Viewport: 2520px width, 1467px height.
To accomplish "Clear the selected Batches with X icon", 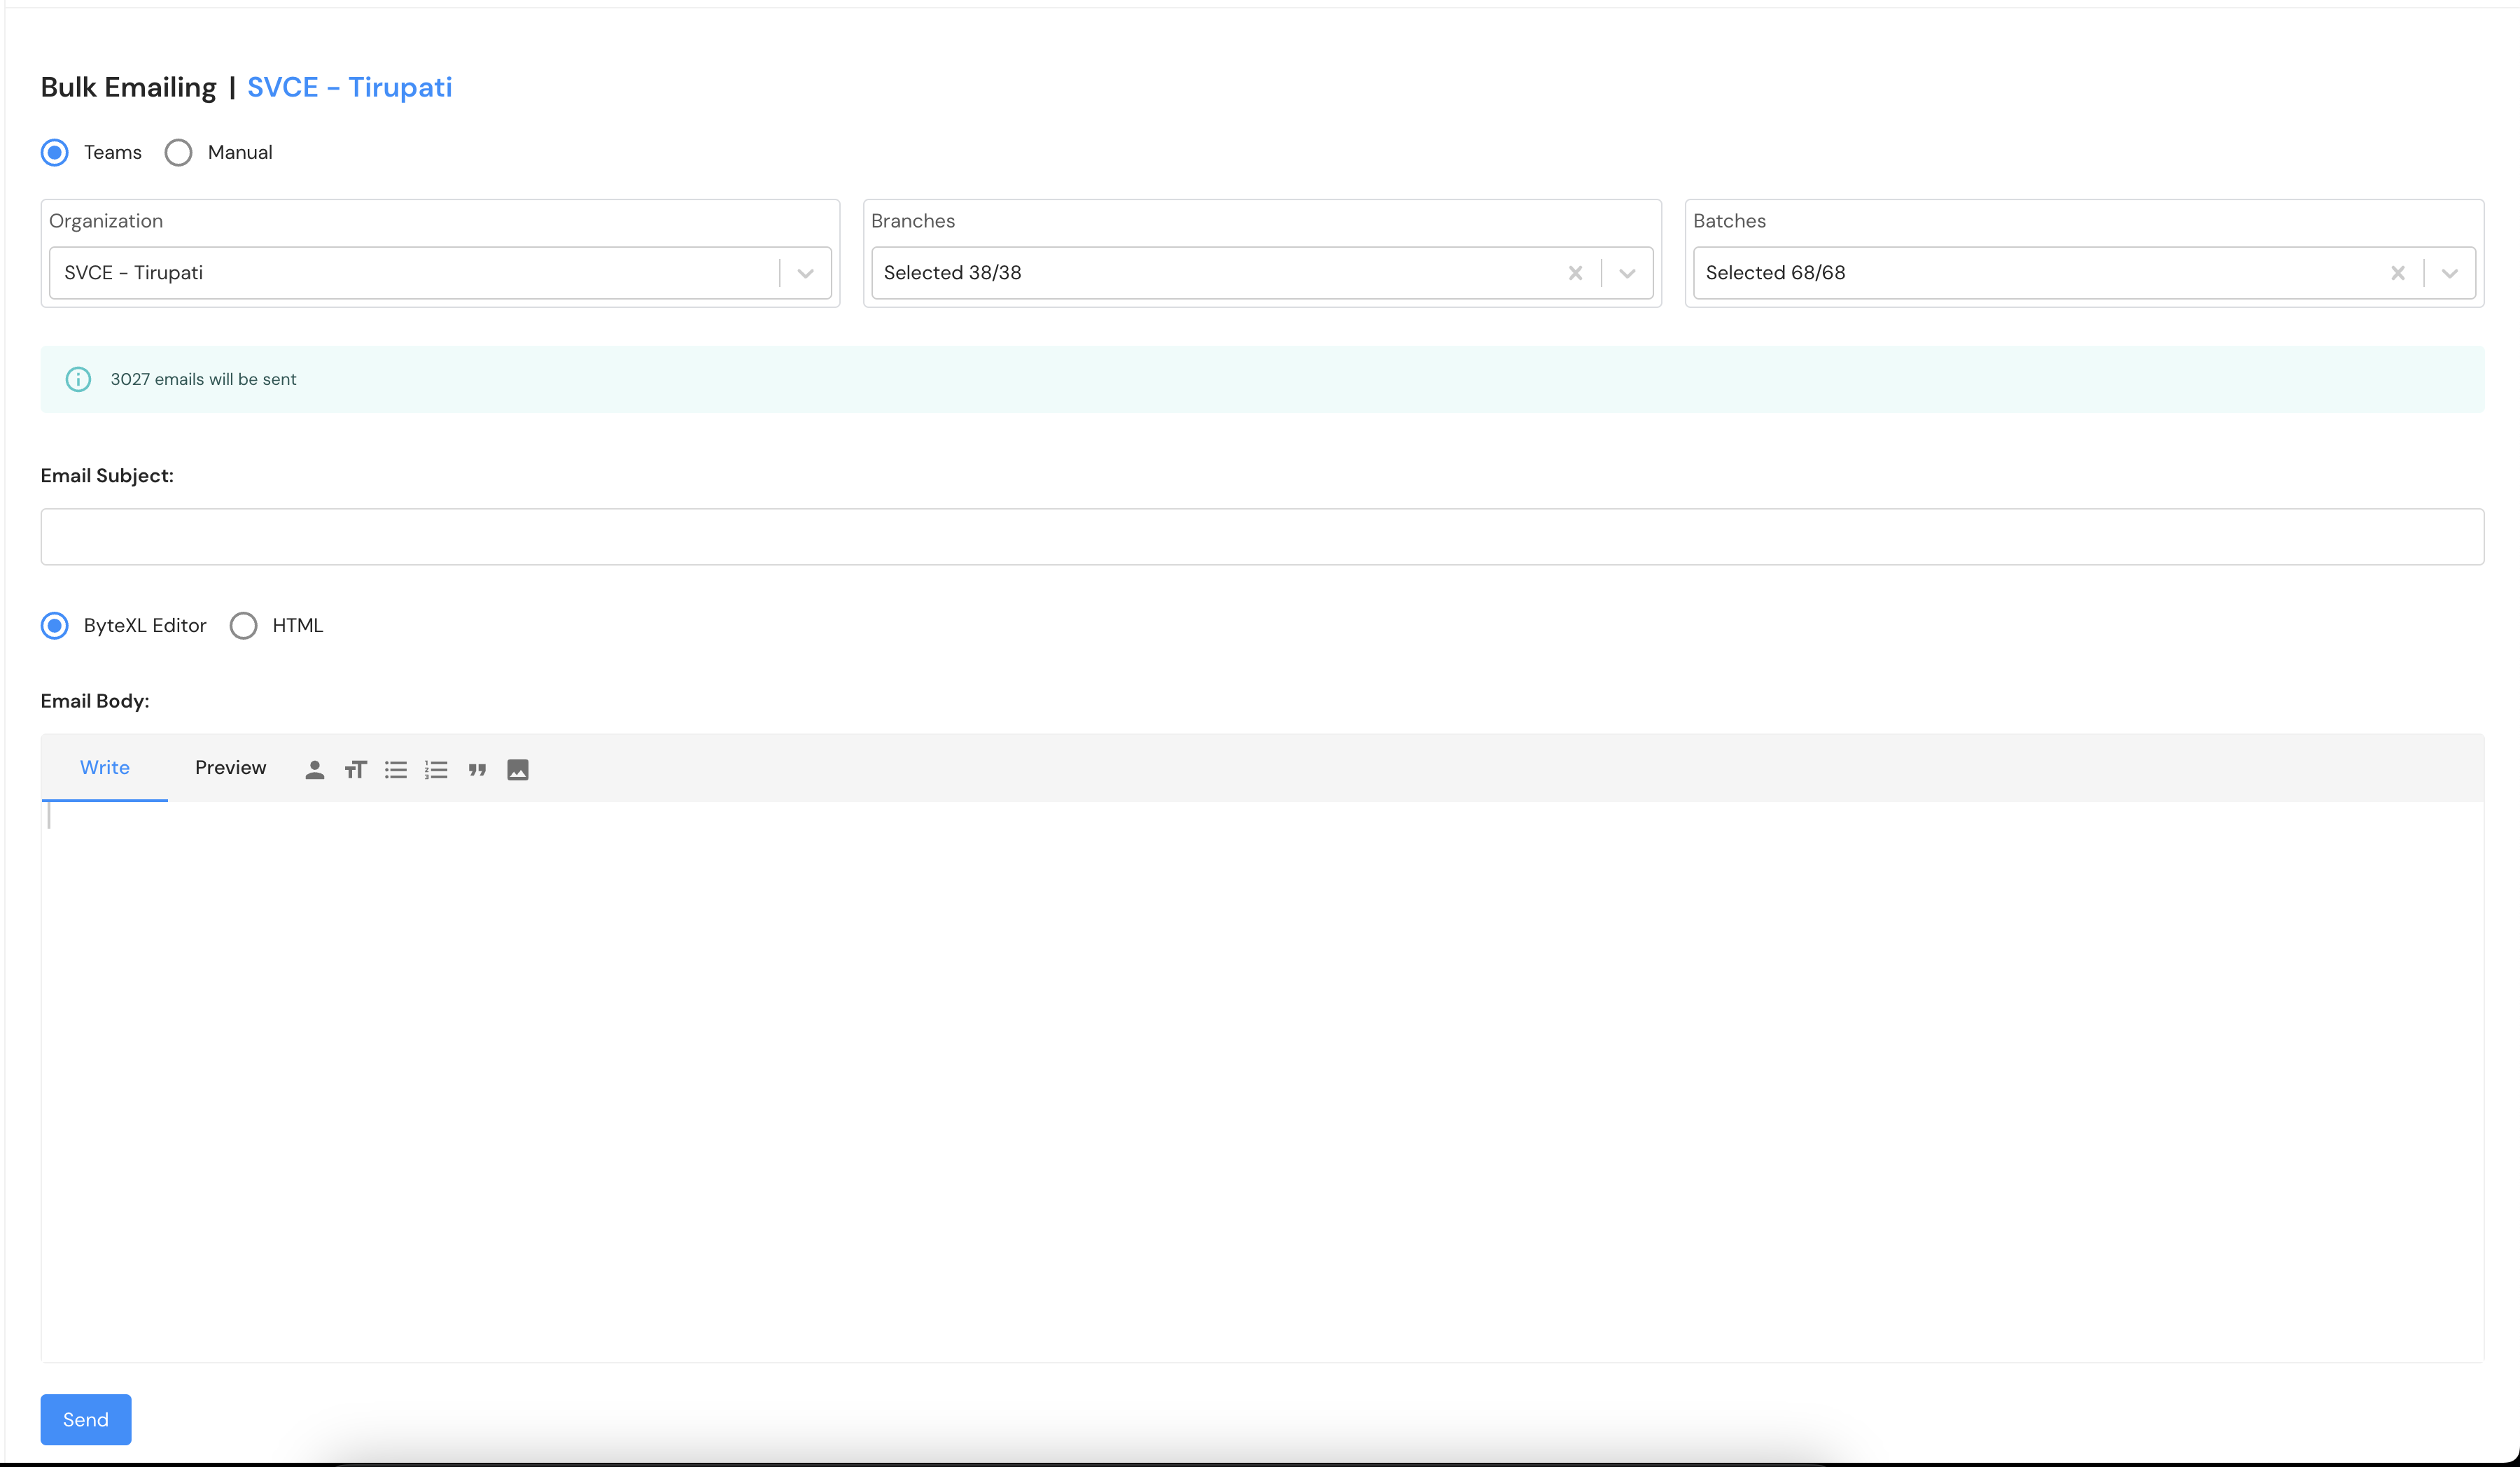I will [x=2397, y=273].
